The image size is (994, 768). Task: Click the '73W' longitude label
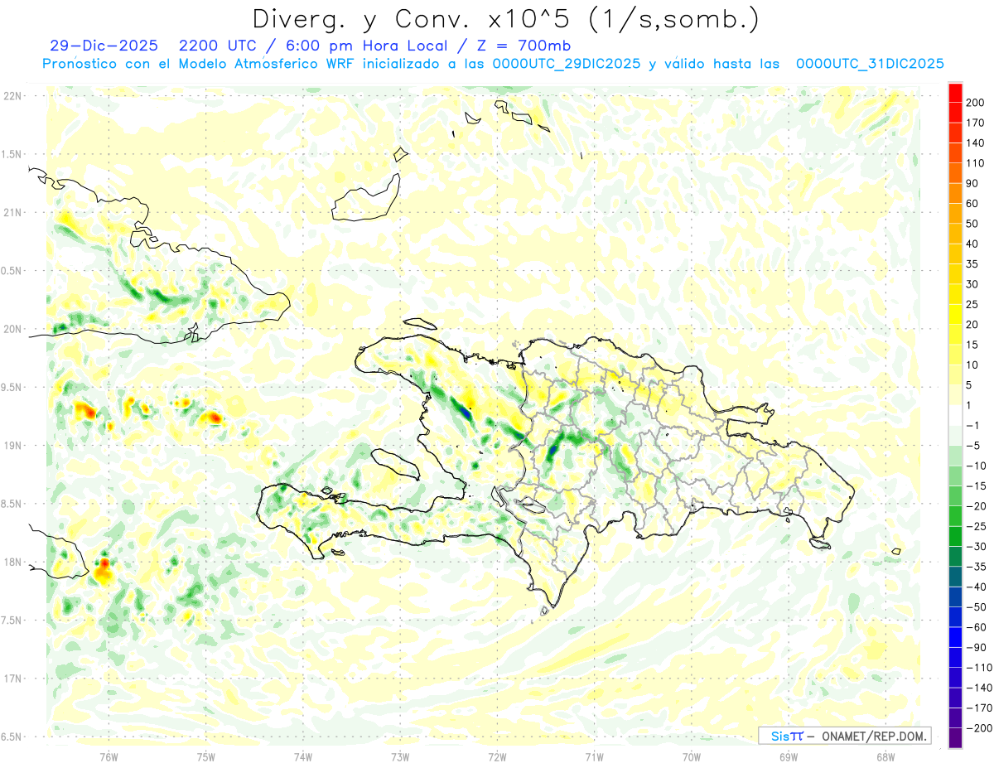coord(400,756)
